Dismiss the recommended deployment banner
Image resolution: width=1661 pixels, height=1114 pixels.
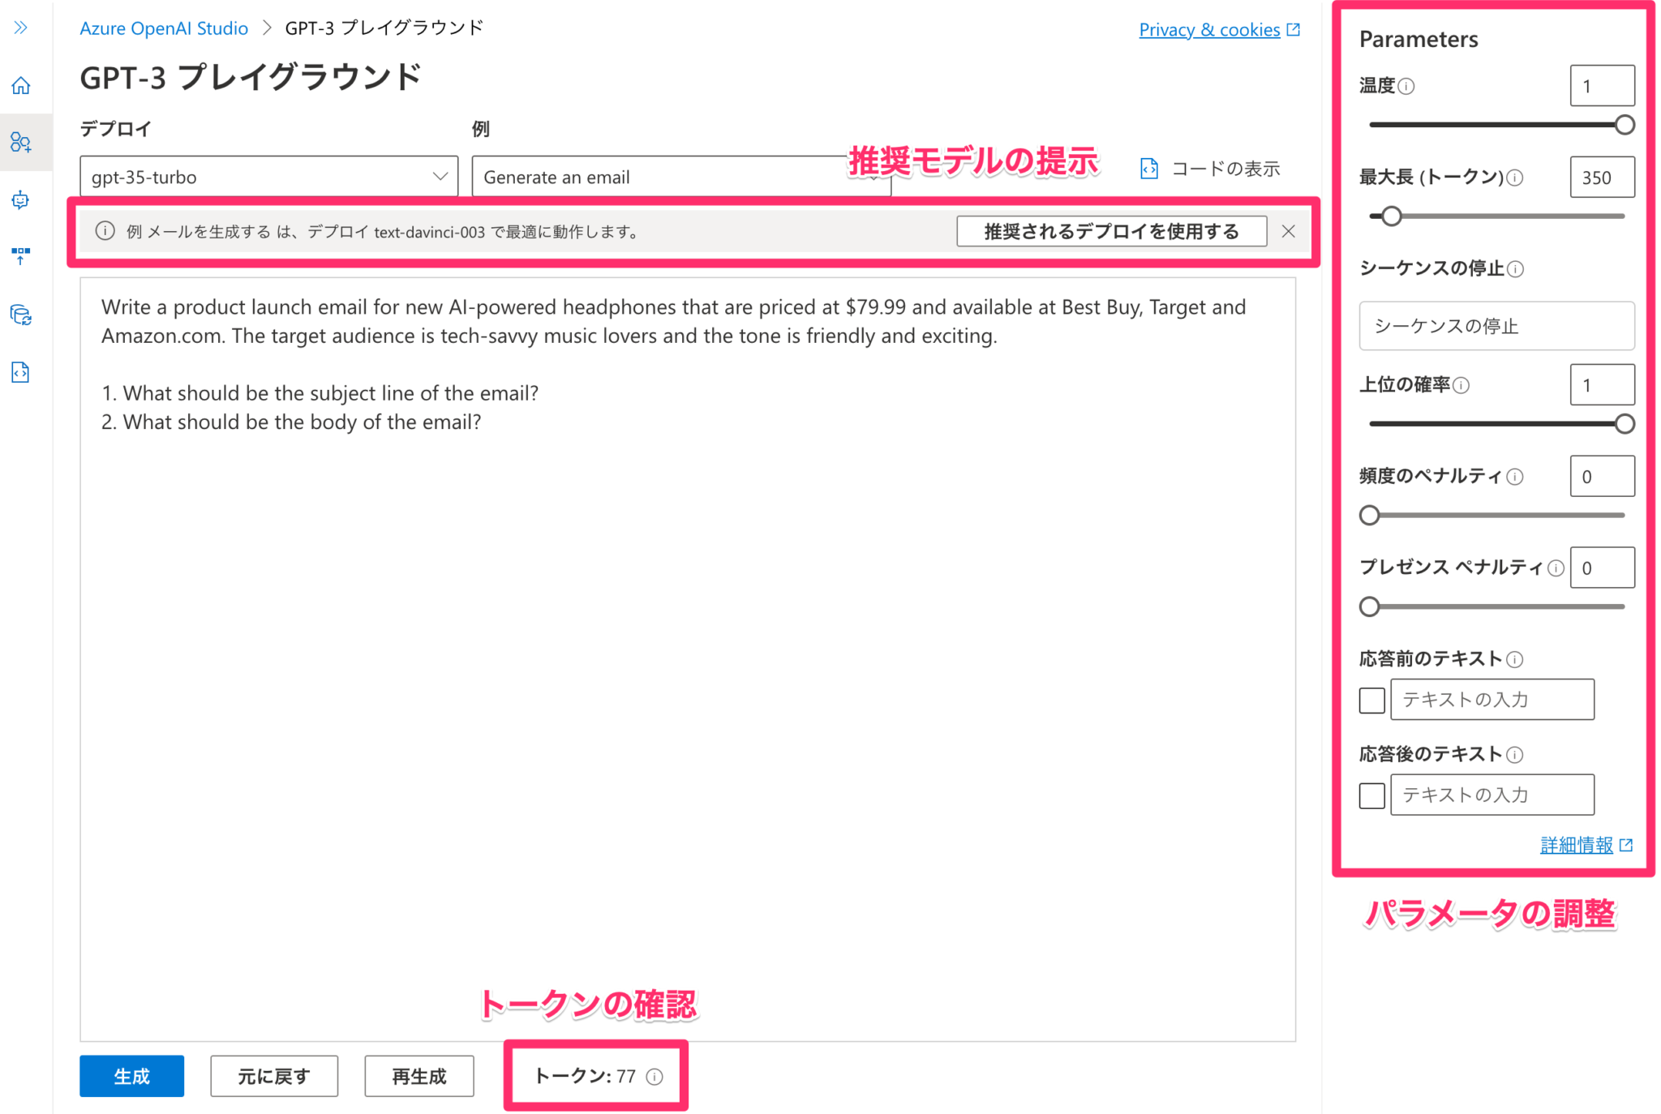click(1288, 231)
